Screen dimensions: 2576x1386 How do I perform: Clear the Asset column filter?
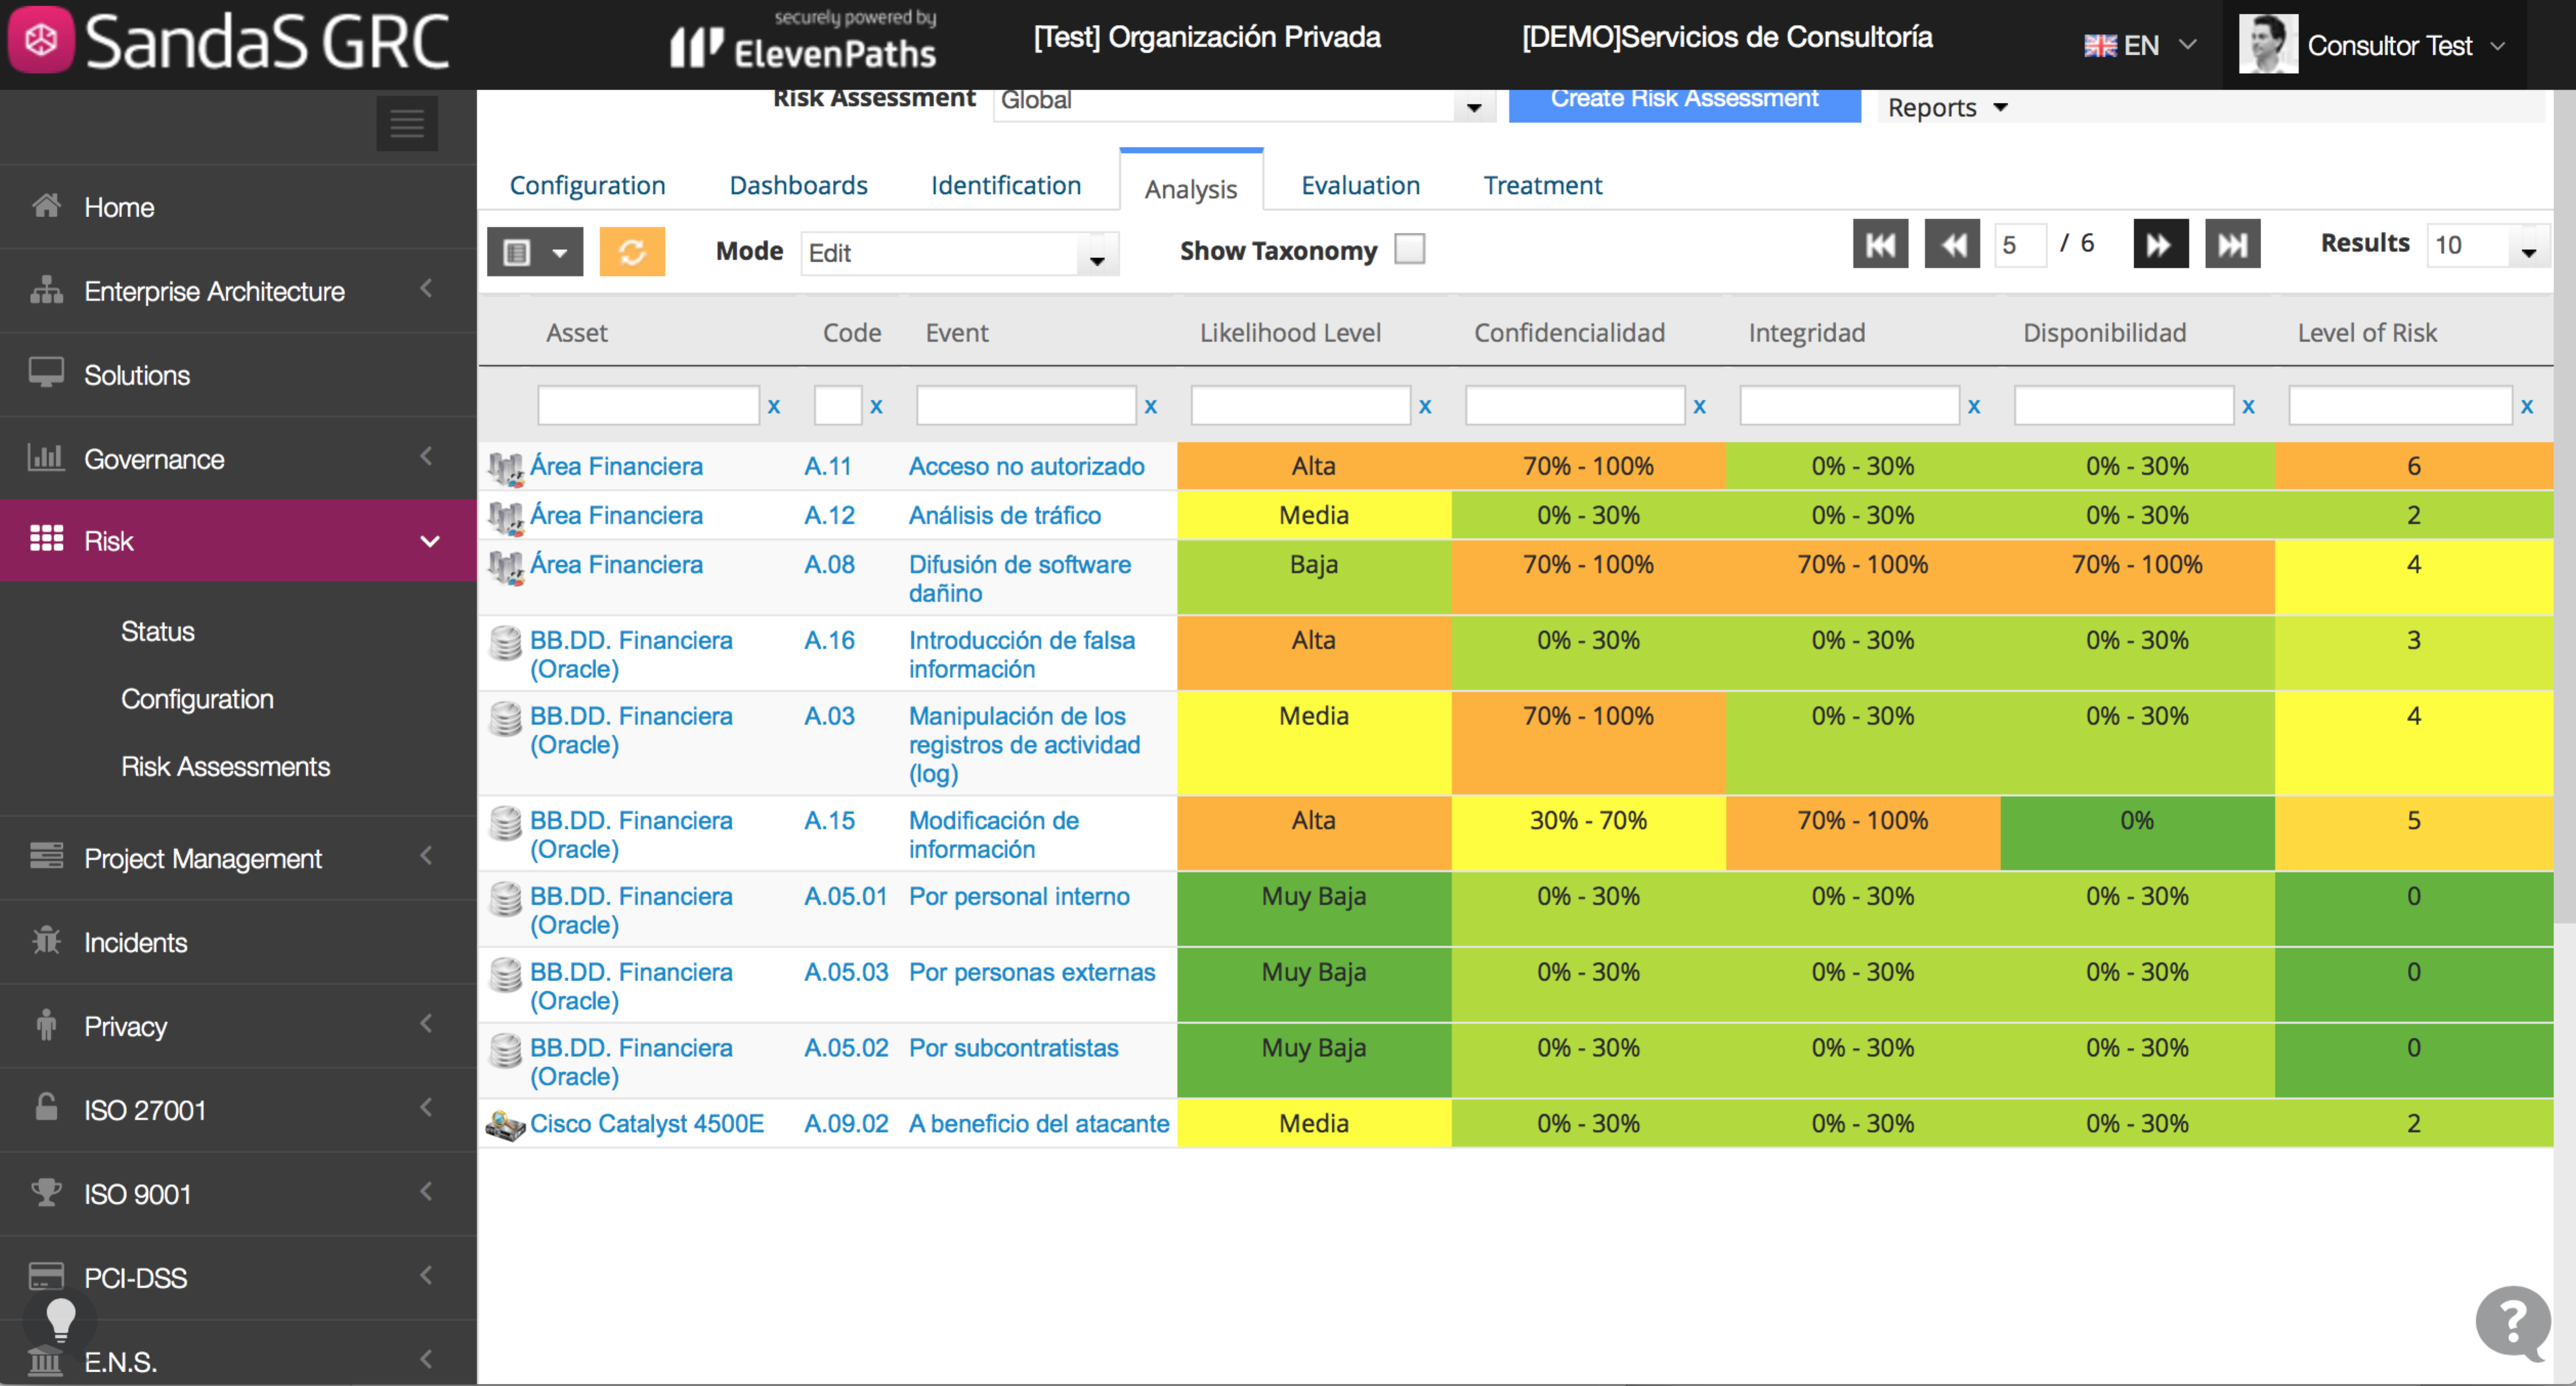coord(773,407)
